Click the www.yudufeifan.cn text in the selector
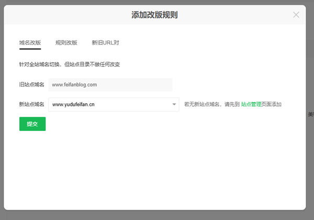This screenshot has height=220, width=314. (73, 104)
